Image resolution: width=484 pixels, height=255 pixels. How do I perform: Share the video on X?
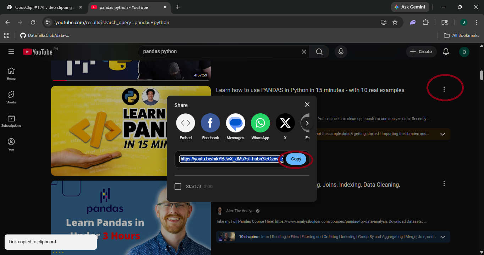[285, 126]
